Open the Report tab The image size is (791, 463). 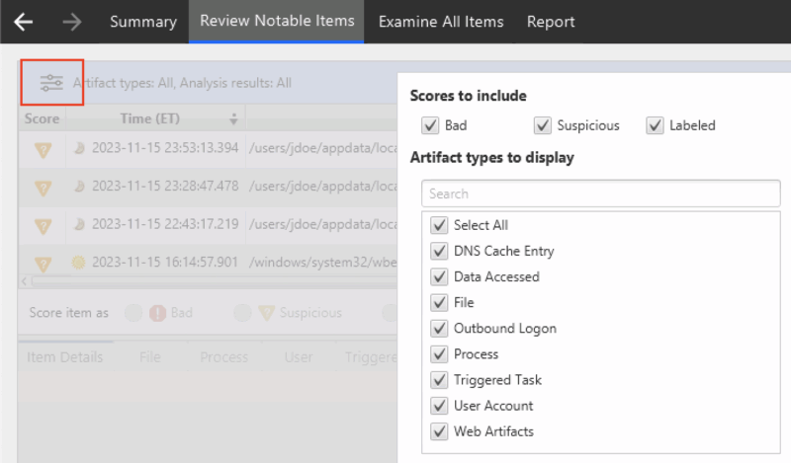[551, 22]
